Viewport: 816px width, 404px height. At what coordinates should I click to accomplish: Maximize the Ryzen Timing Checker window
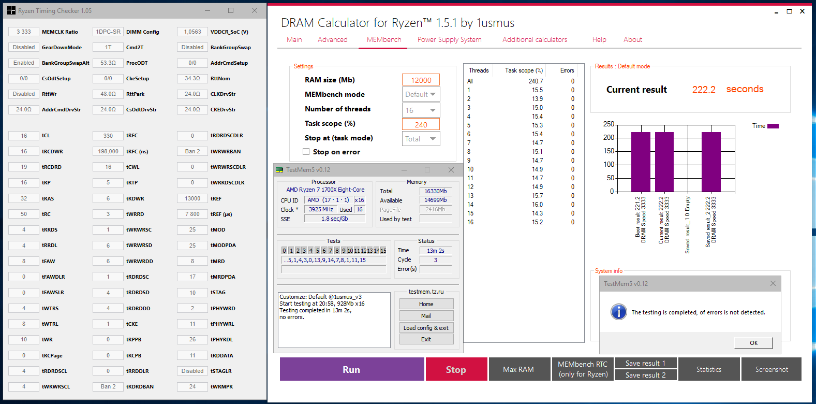231,10
